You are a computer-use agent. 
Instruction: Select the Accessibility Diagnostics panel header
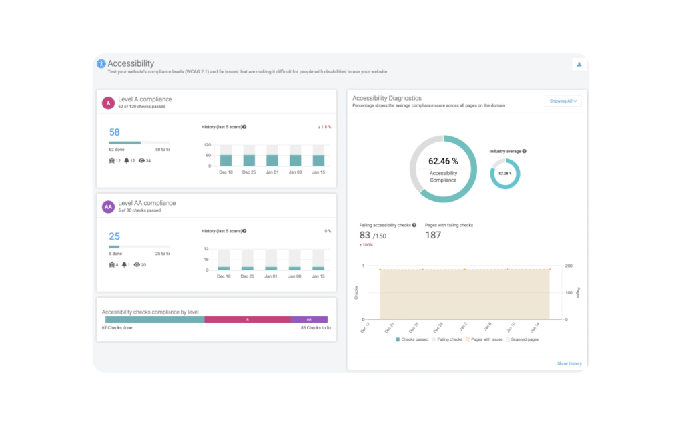pyautogui.click(x=388, y=97)
